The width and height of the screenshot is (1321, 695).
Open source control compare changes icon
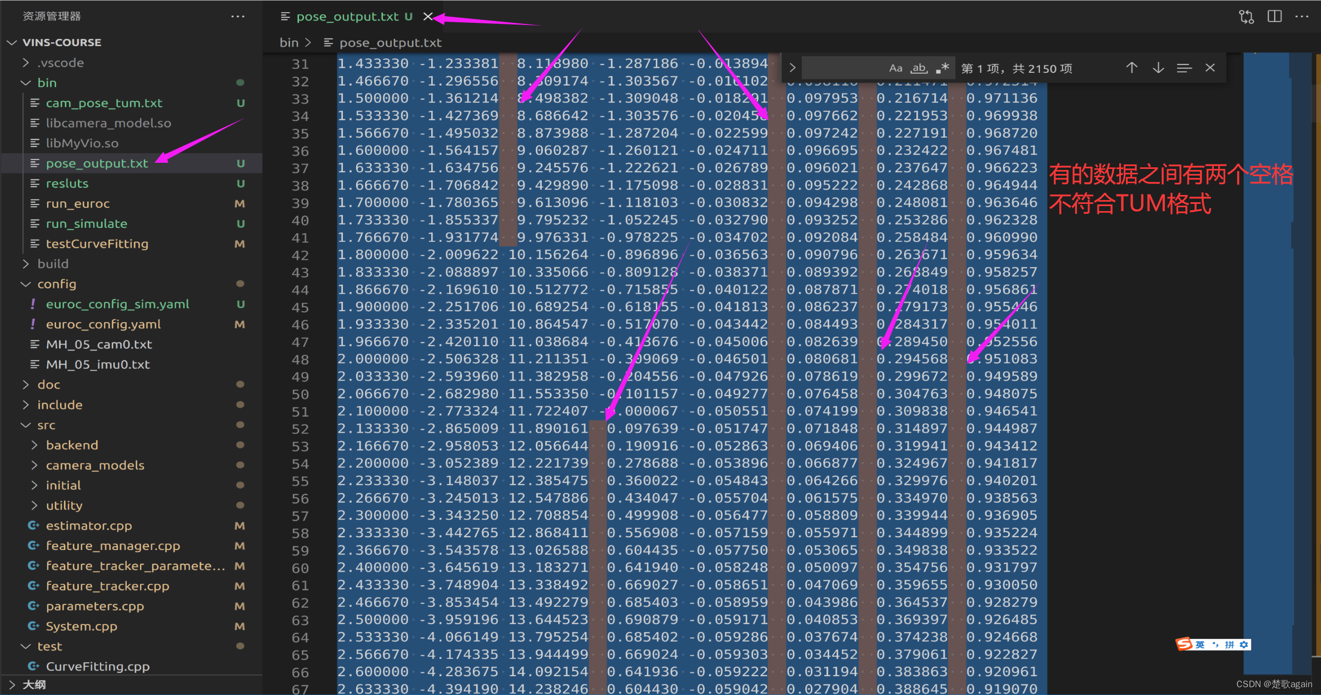coord(1246,17)
